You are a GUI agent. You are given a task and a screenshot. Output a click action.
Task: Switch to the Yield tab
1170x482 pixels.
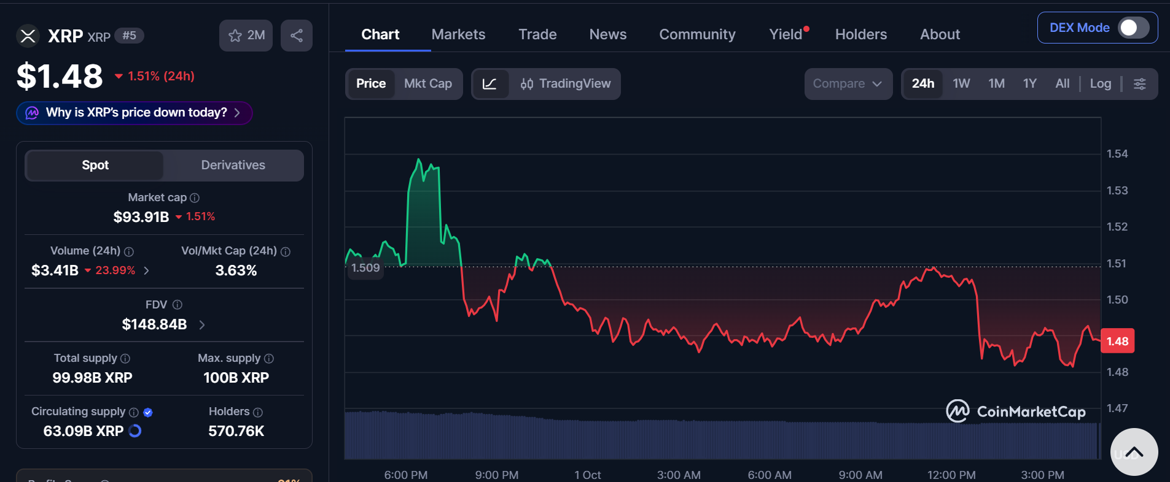[787, 34]
